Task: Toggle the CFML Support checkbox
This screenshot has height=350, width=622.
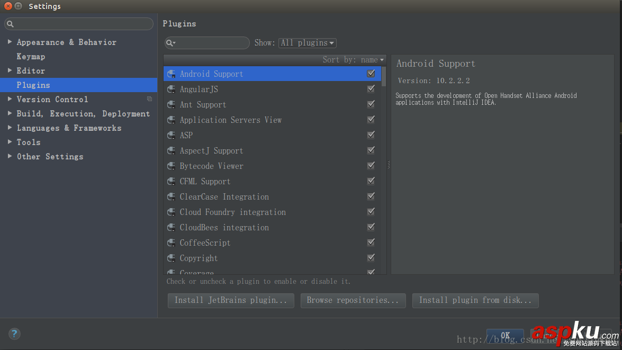Action: (371, 181)
